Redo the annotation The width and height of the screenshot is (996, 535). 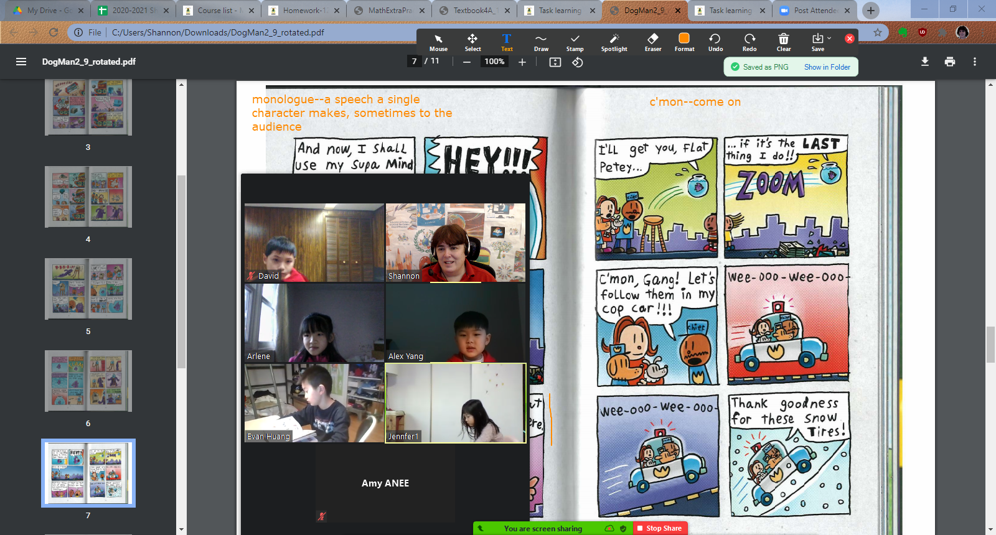coord(749,42)
